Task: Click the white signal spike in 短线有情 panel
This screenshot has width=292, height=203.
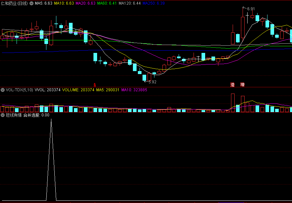Action: pyautogui.click(x=51, y=160)
